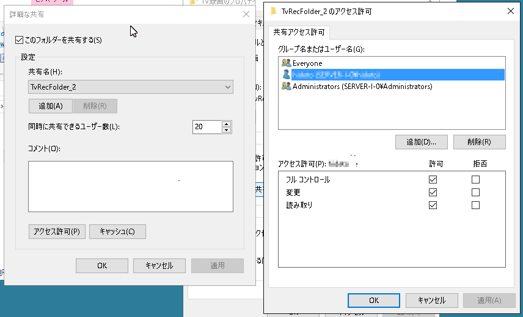Click the キャッシュ(C) button
523x317 pixels.
[x=117, y=232]
